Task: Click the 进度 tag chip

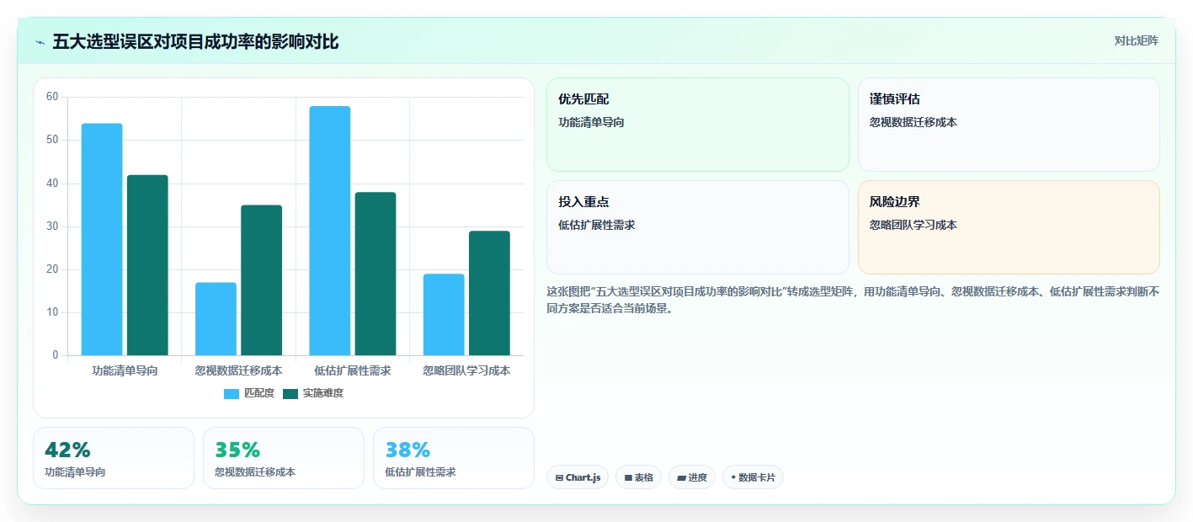Action: [692, 477]
